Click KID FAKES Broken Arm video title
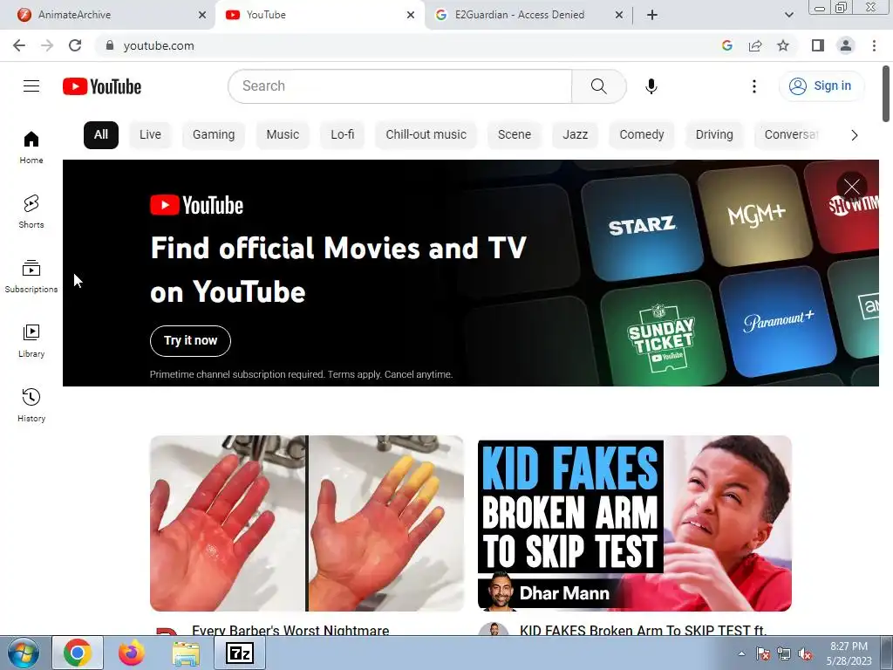 (643, 630)
